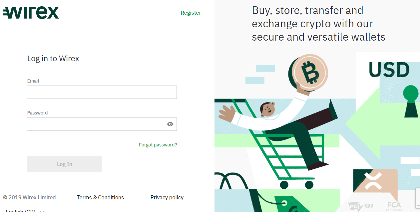Click the green keyhole icon
420x212 pixels.
[411, 101]
